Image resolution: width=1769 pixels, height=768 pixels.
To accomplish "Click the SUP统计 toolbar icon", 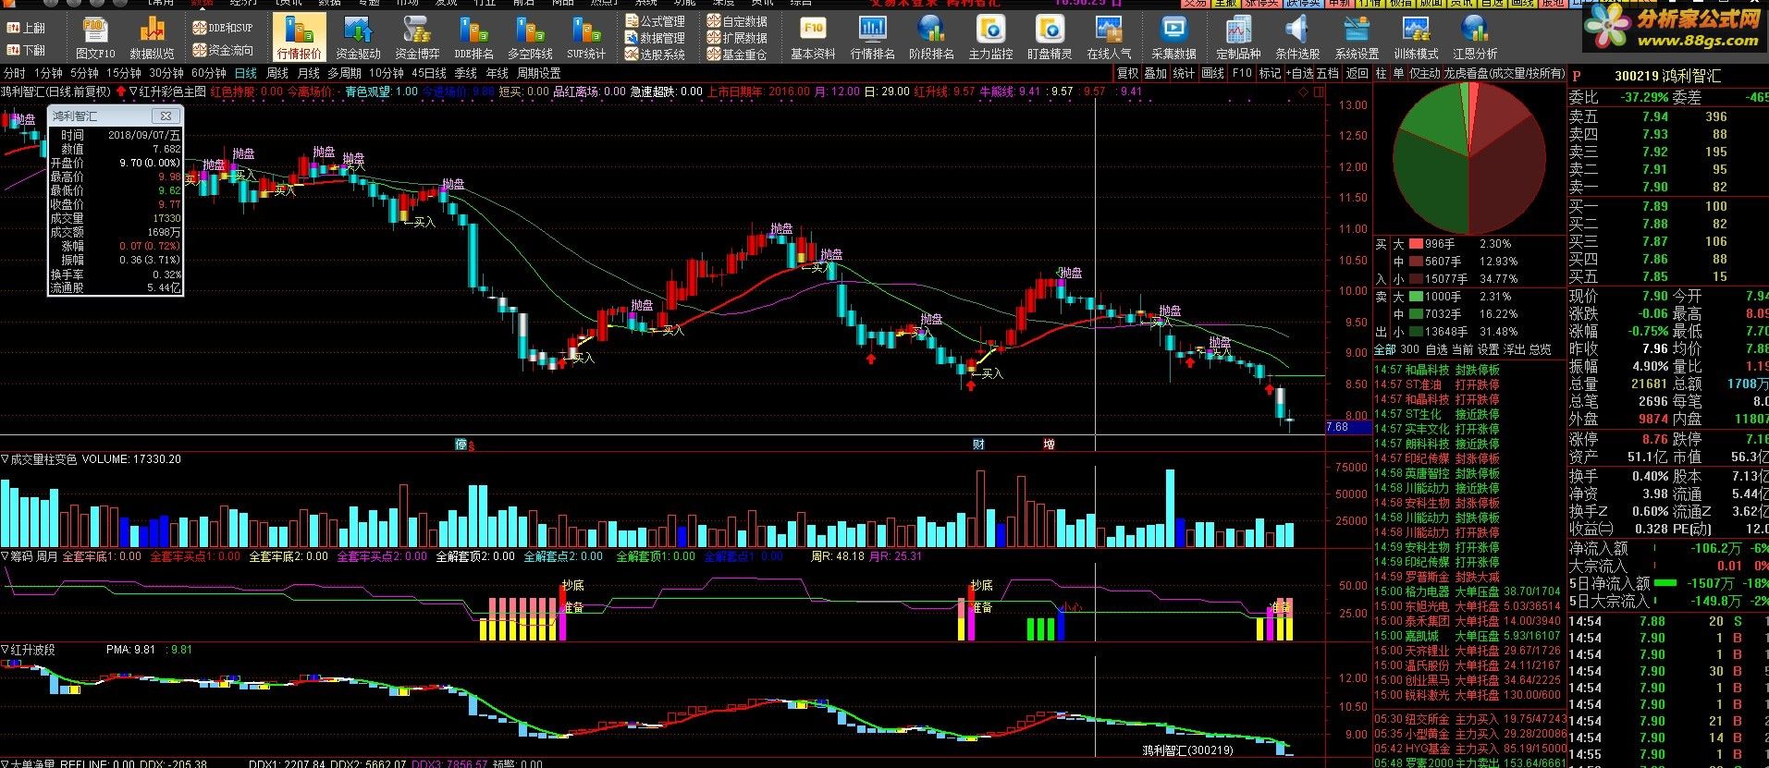I will (x=586, y=38).
